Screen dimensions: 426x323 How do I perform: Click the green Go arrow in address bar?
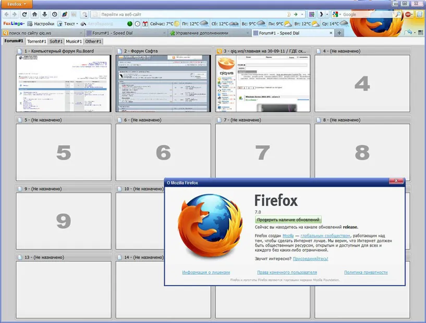(x=296, y=15)
